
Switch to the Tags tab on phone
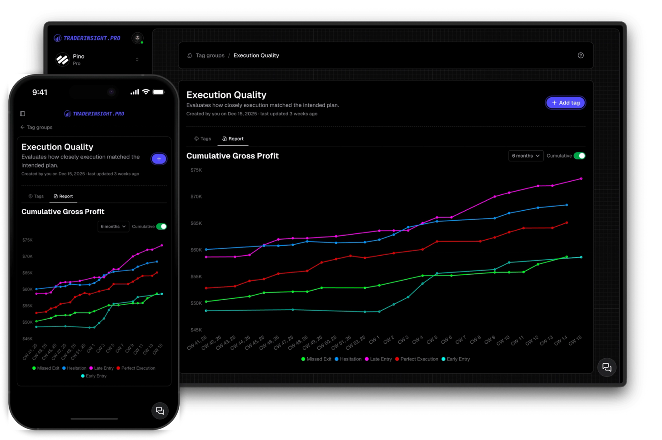click(x=36, y=197)
